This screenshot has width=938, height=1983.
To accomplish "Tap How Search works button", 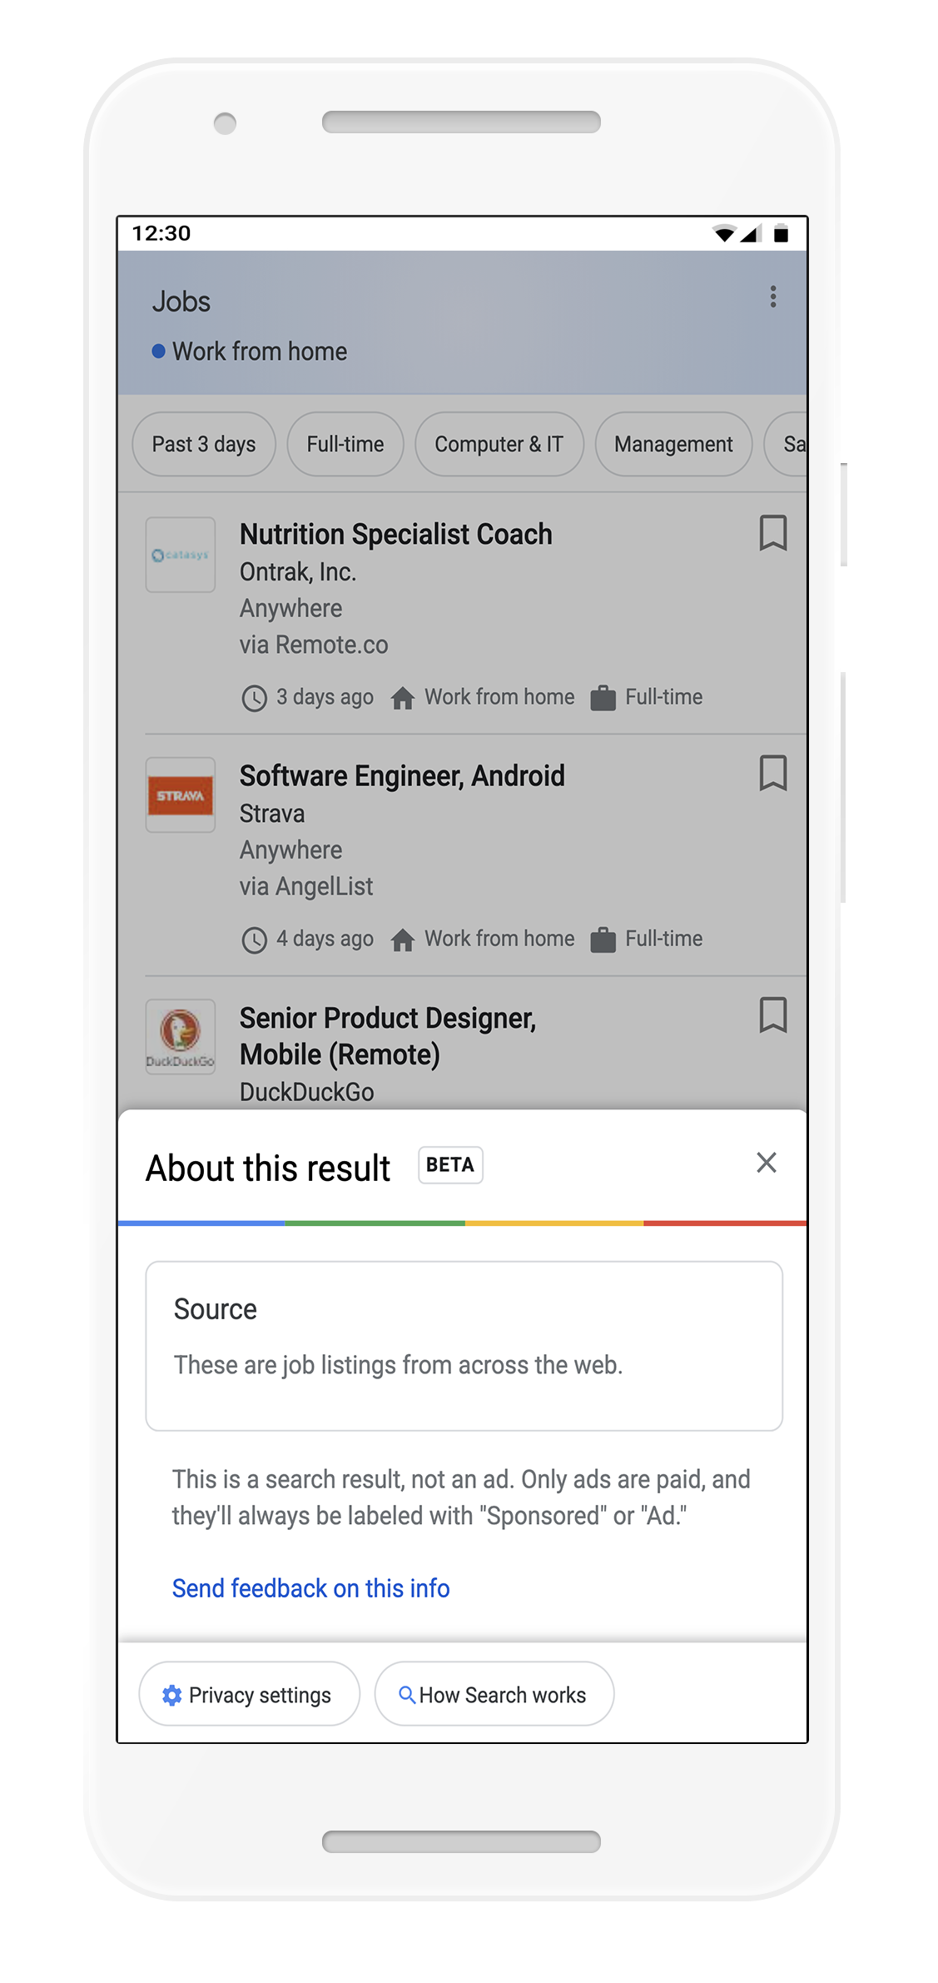I will tap(494, 1695).
